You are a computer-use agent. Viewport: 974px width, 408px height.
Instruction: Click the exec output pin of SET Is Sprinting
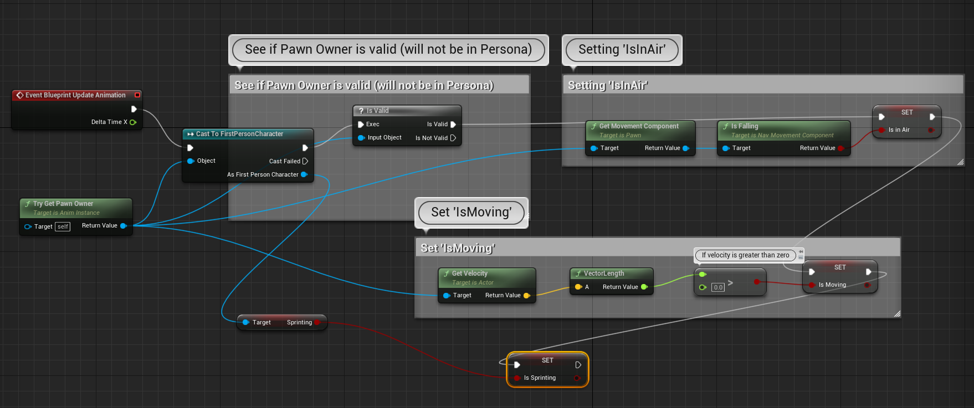[578, 365]
